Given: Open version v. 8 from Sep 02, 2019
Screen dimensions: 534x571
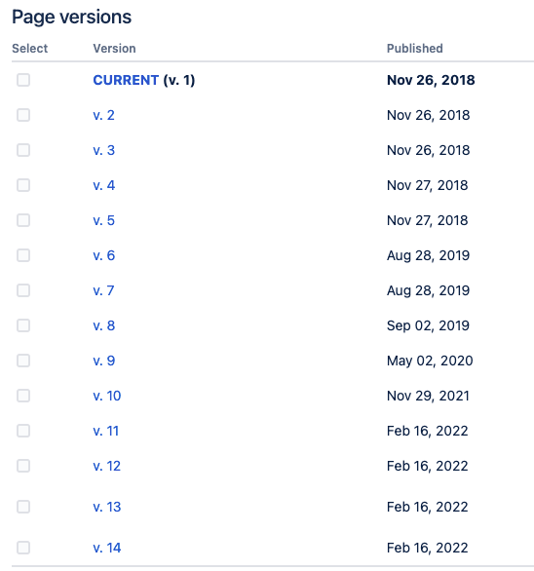Looking at the screenshot, I should coord(104,325).
